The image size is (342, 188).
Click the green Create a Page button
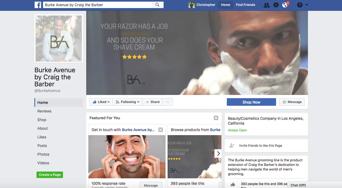[50, 175]
